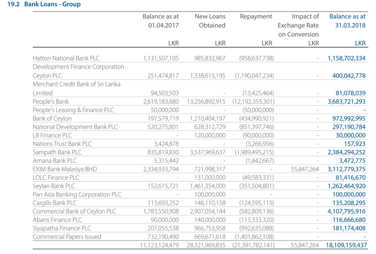Click the 'LOLC Finance PLC' row label
Screen dimensions: 376x254
tap(56, 177)
